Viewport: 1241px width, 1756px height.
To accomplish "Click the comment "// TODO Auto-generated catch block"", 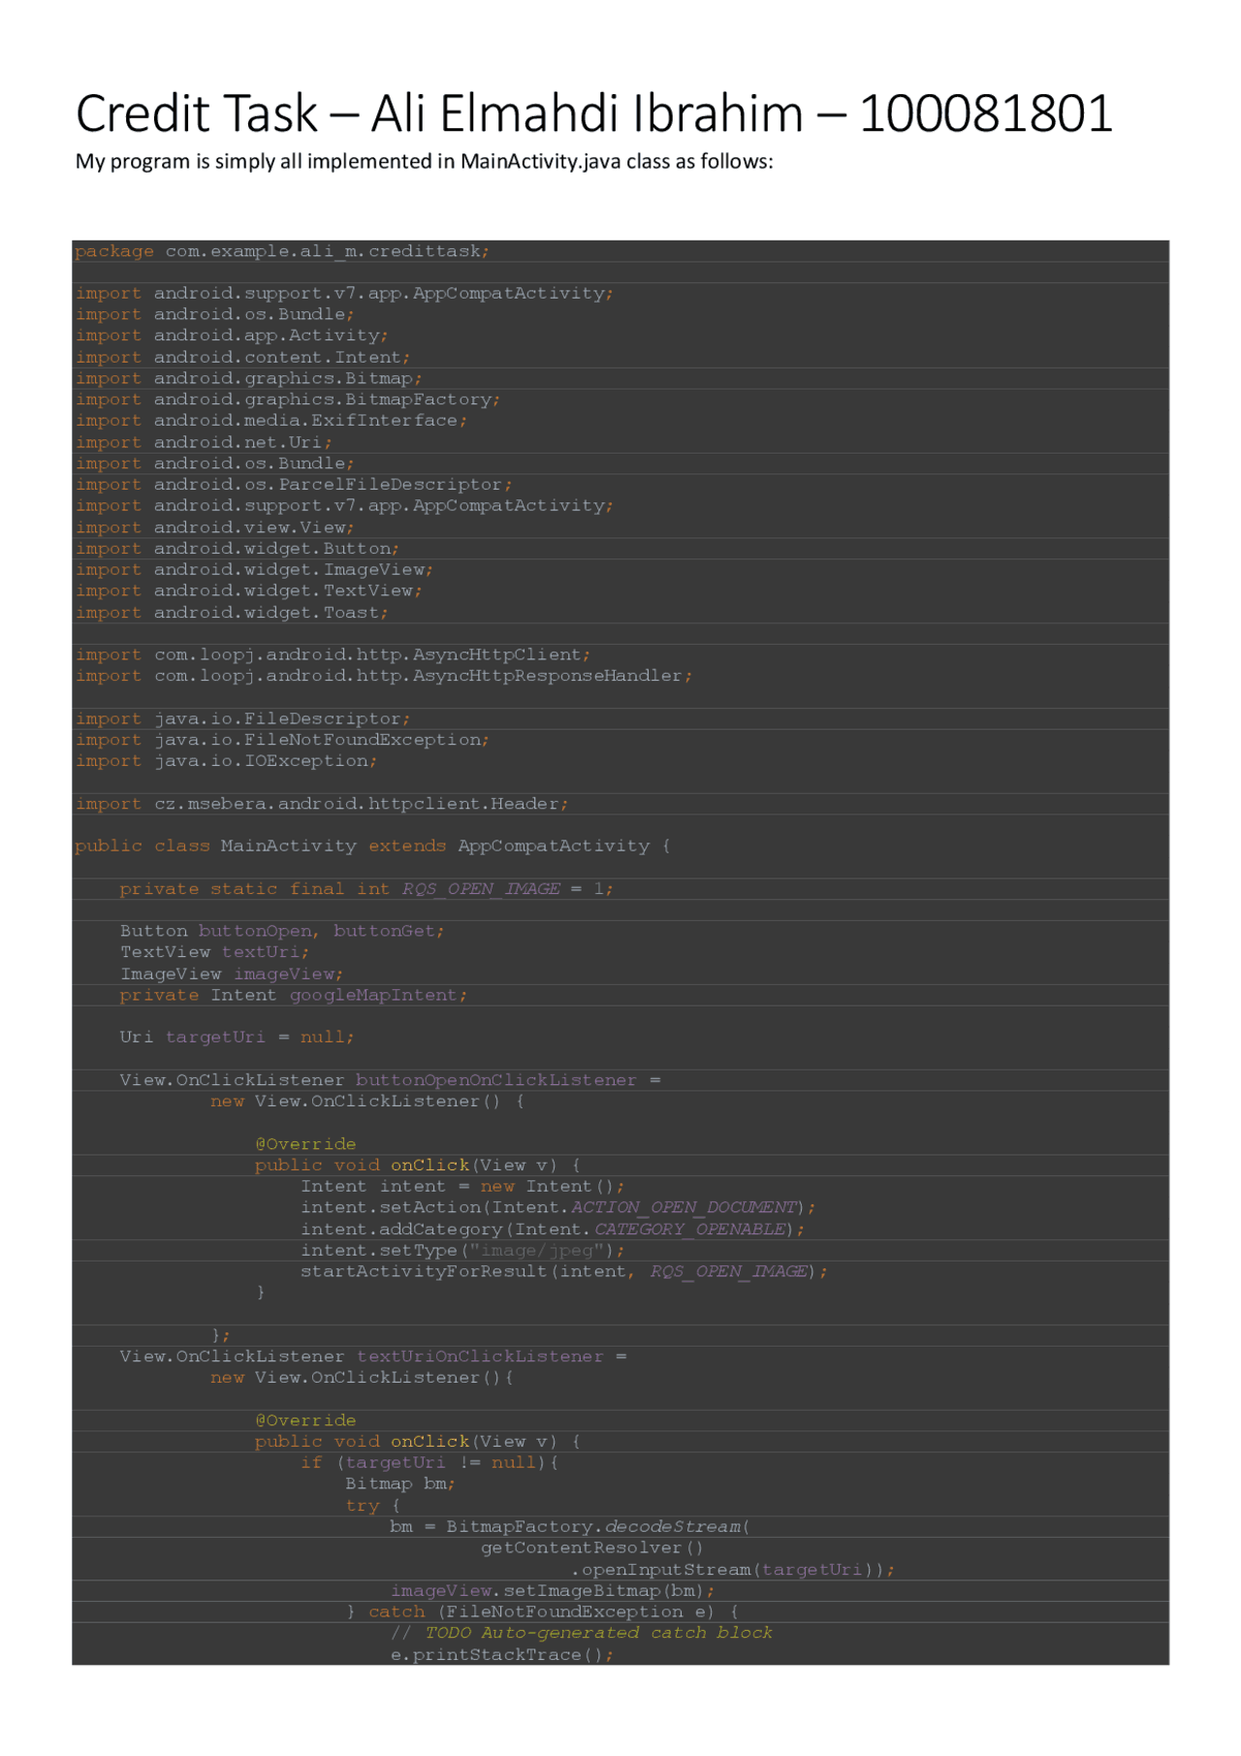I will pos(582,1634).
